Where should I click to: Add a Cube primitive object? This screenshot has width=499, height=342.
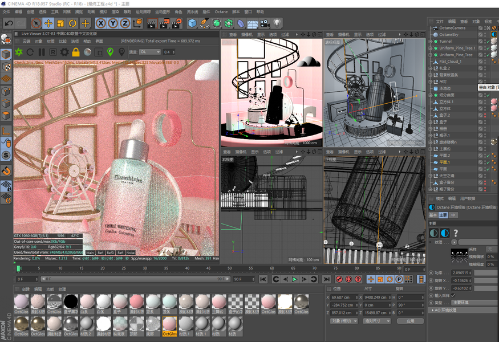192,23
